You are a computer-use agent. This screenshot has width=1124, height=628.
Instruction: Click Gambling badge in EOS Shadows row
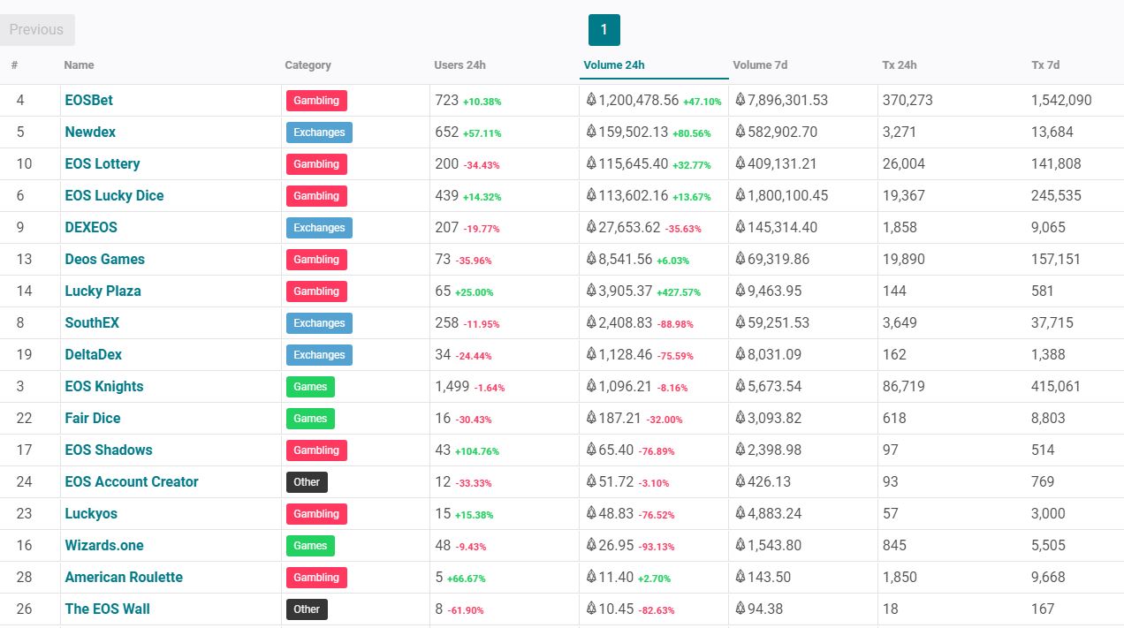(x=316, y=450)
